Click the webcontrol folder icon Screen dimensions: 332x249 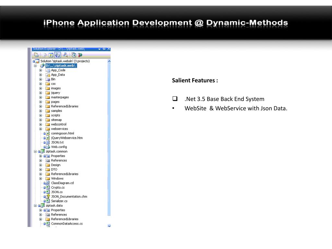tap(48, 124)
